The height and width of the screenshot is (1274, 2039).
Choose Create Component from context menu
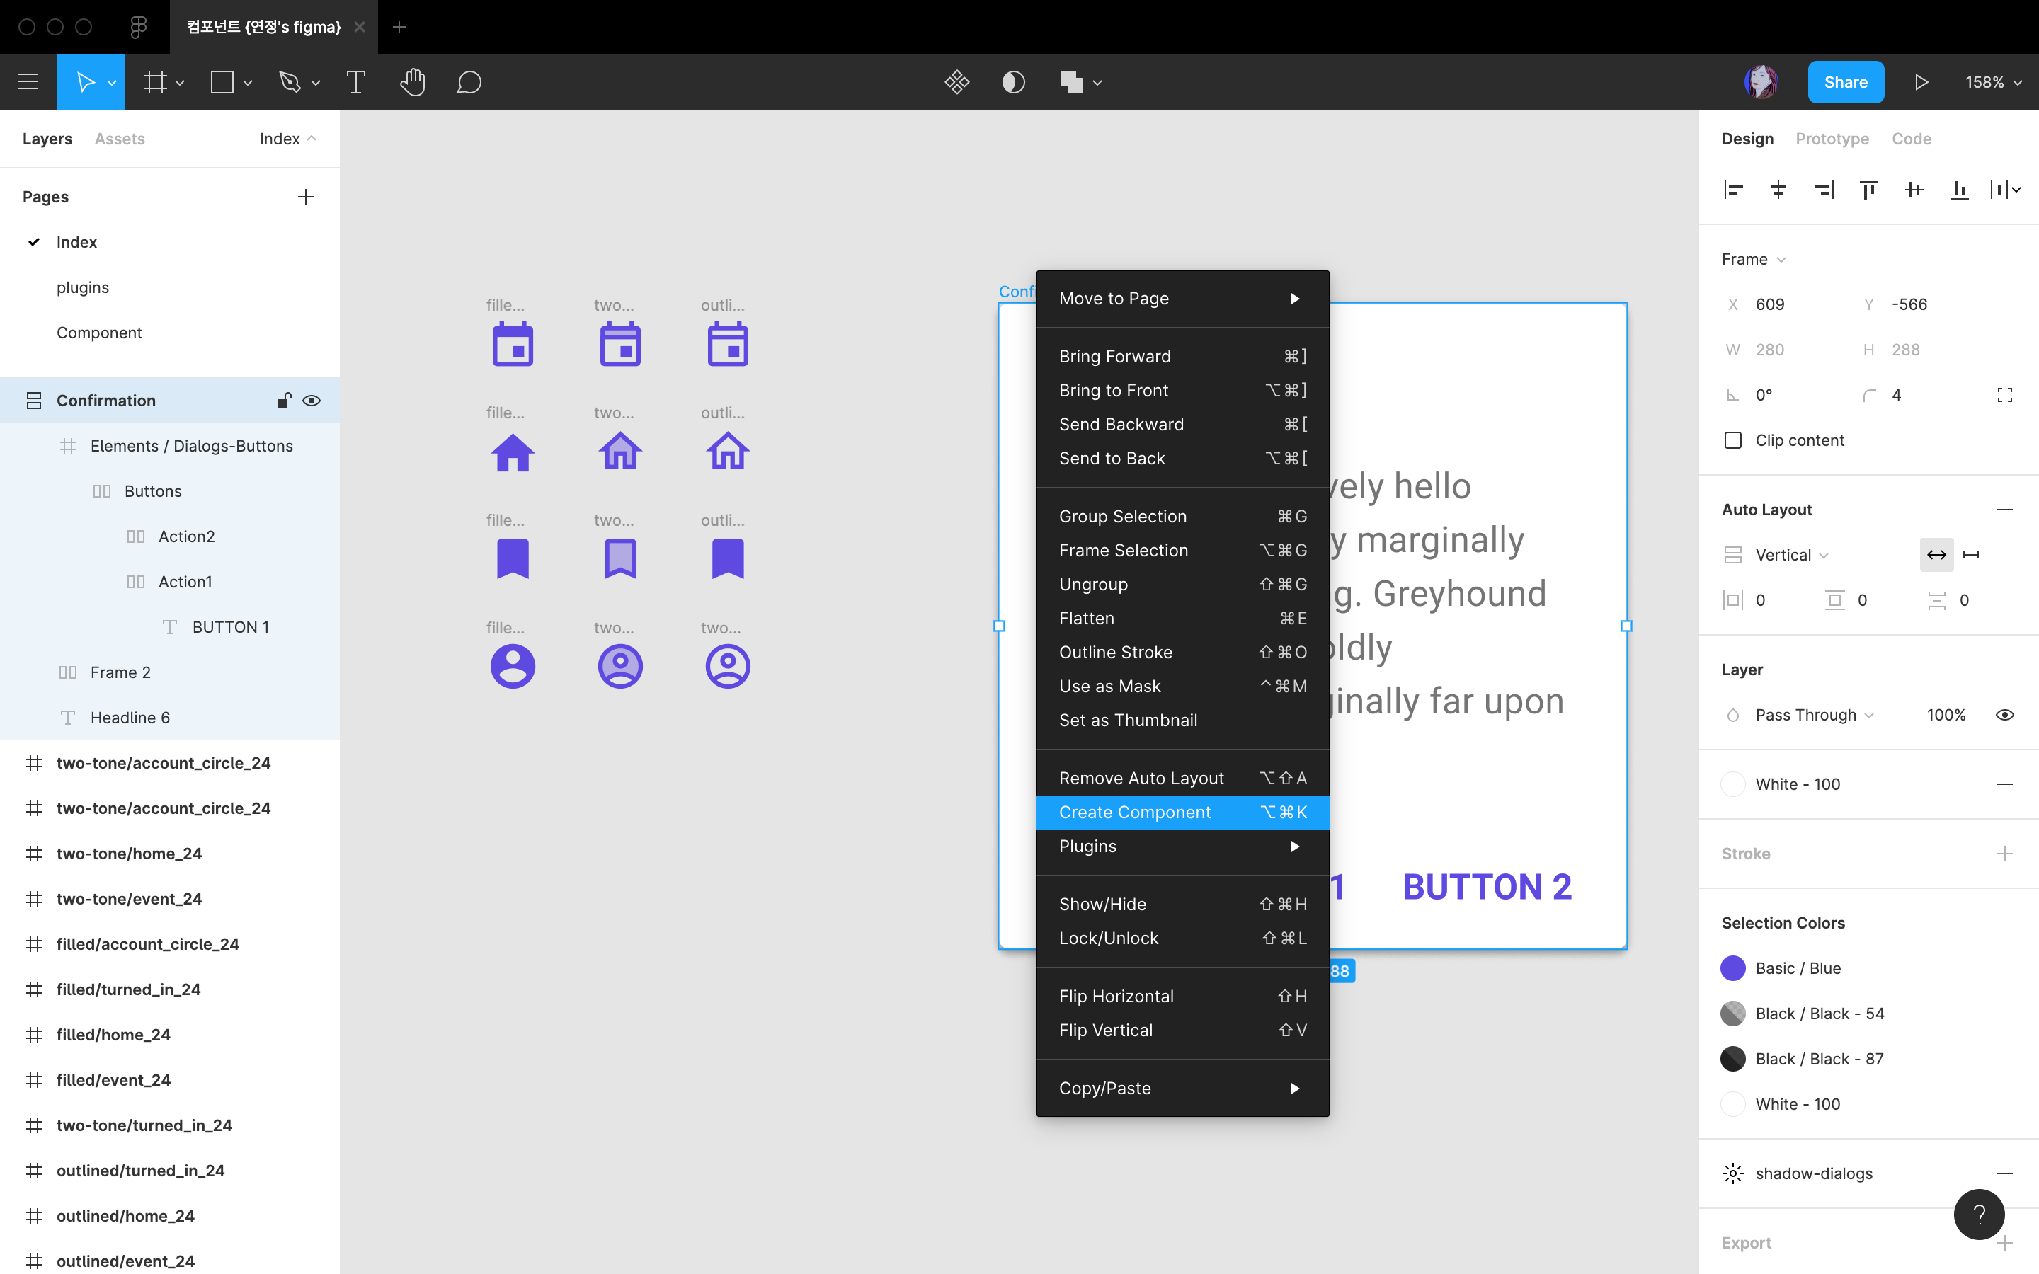pos(1182,813)
